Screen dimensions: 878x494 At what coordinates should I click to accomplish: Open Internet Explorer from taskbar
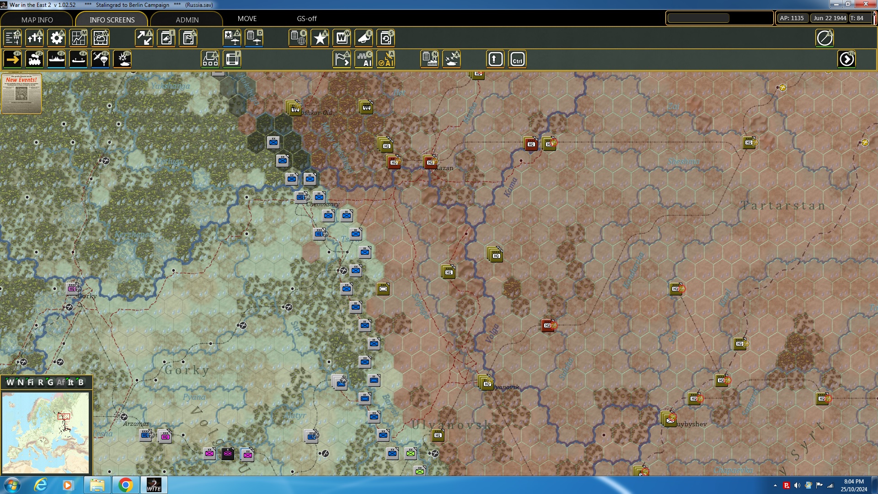[41, 485]
